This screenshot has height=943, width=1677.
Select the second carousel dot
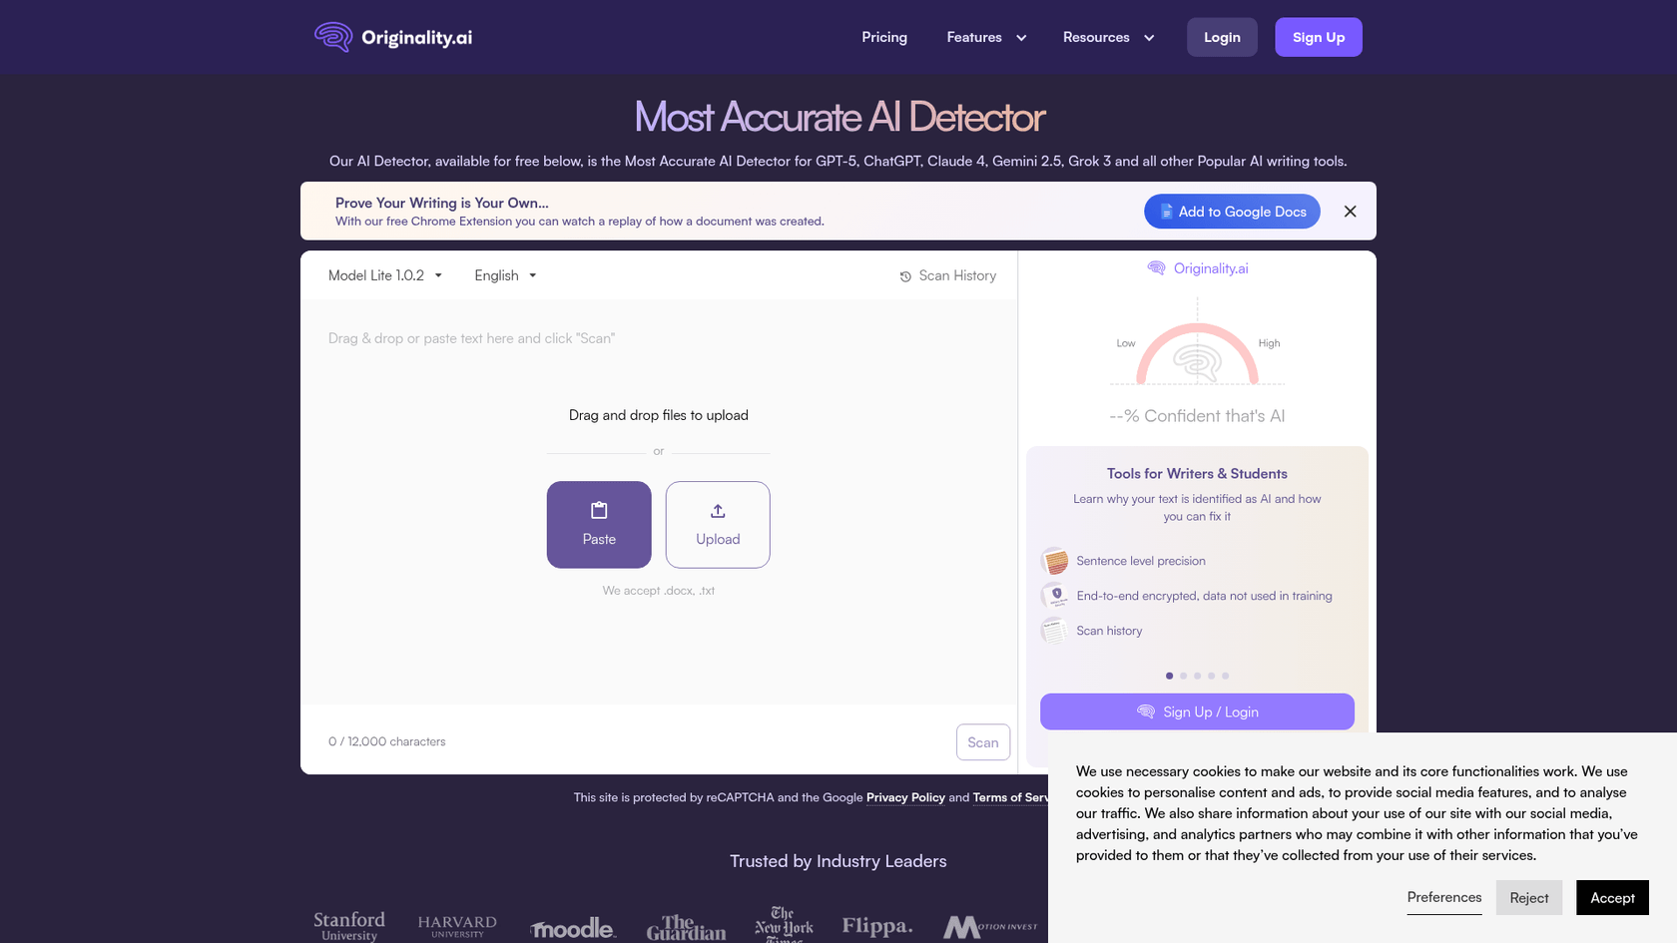1183,676
